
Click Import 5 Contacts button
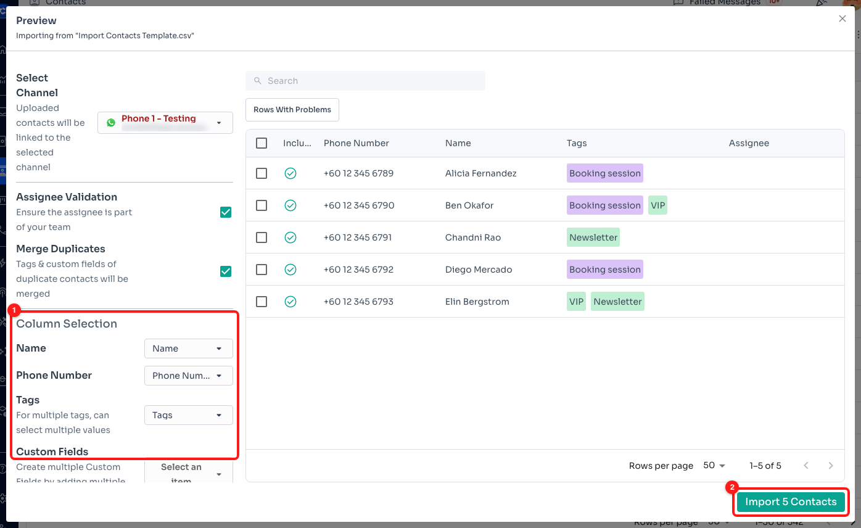click(x=791, y=502)
